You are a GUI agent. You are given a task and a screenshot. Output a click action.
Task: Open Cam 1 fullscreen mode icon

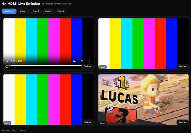(x=82, y=61)
